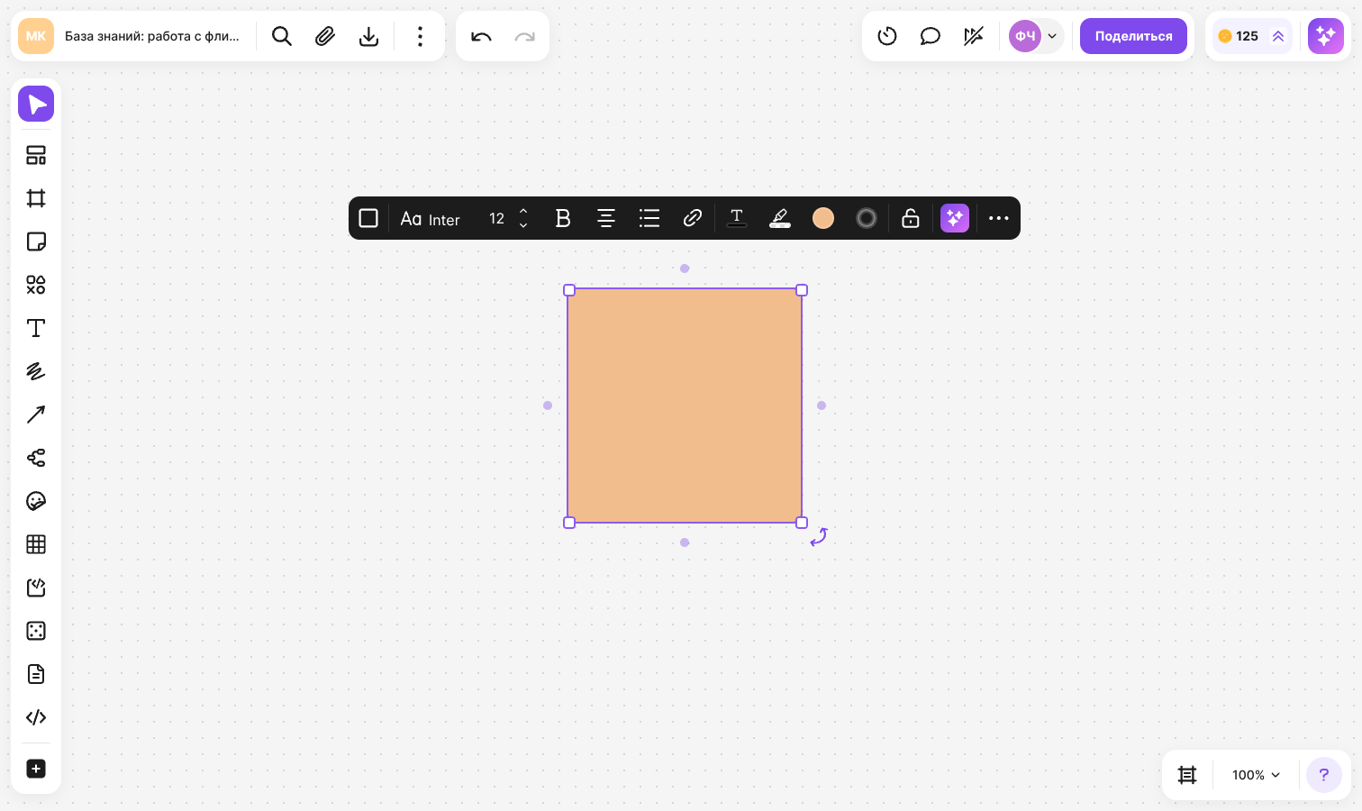
Task: Click the black plus button in sidebar
Action: coord(36,769)
